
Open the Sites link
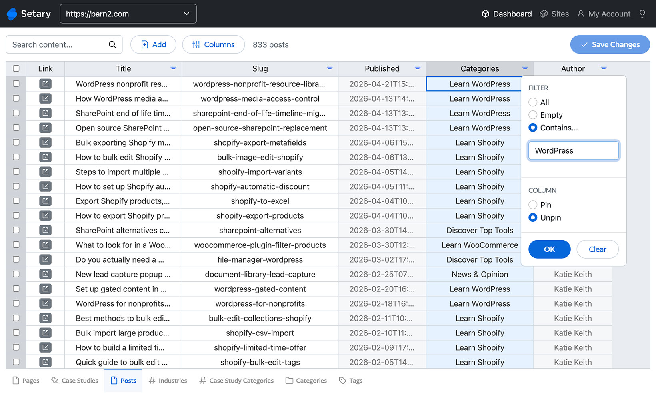pos(554,14)
